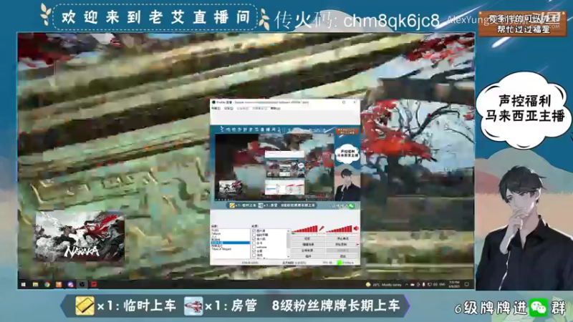Open the weather widget in the taskbar

click(x=384, y=284)
